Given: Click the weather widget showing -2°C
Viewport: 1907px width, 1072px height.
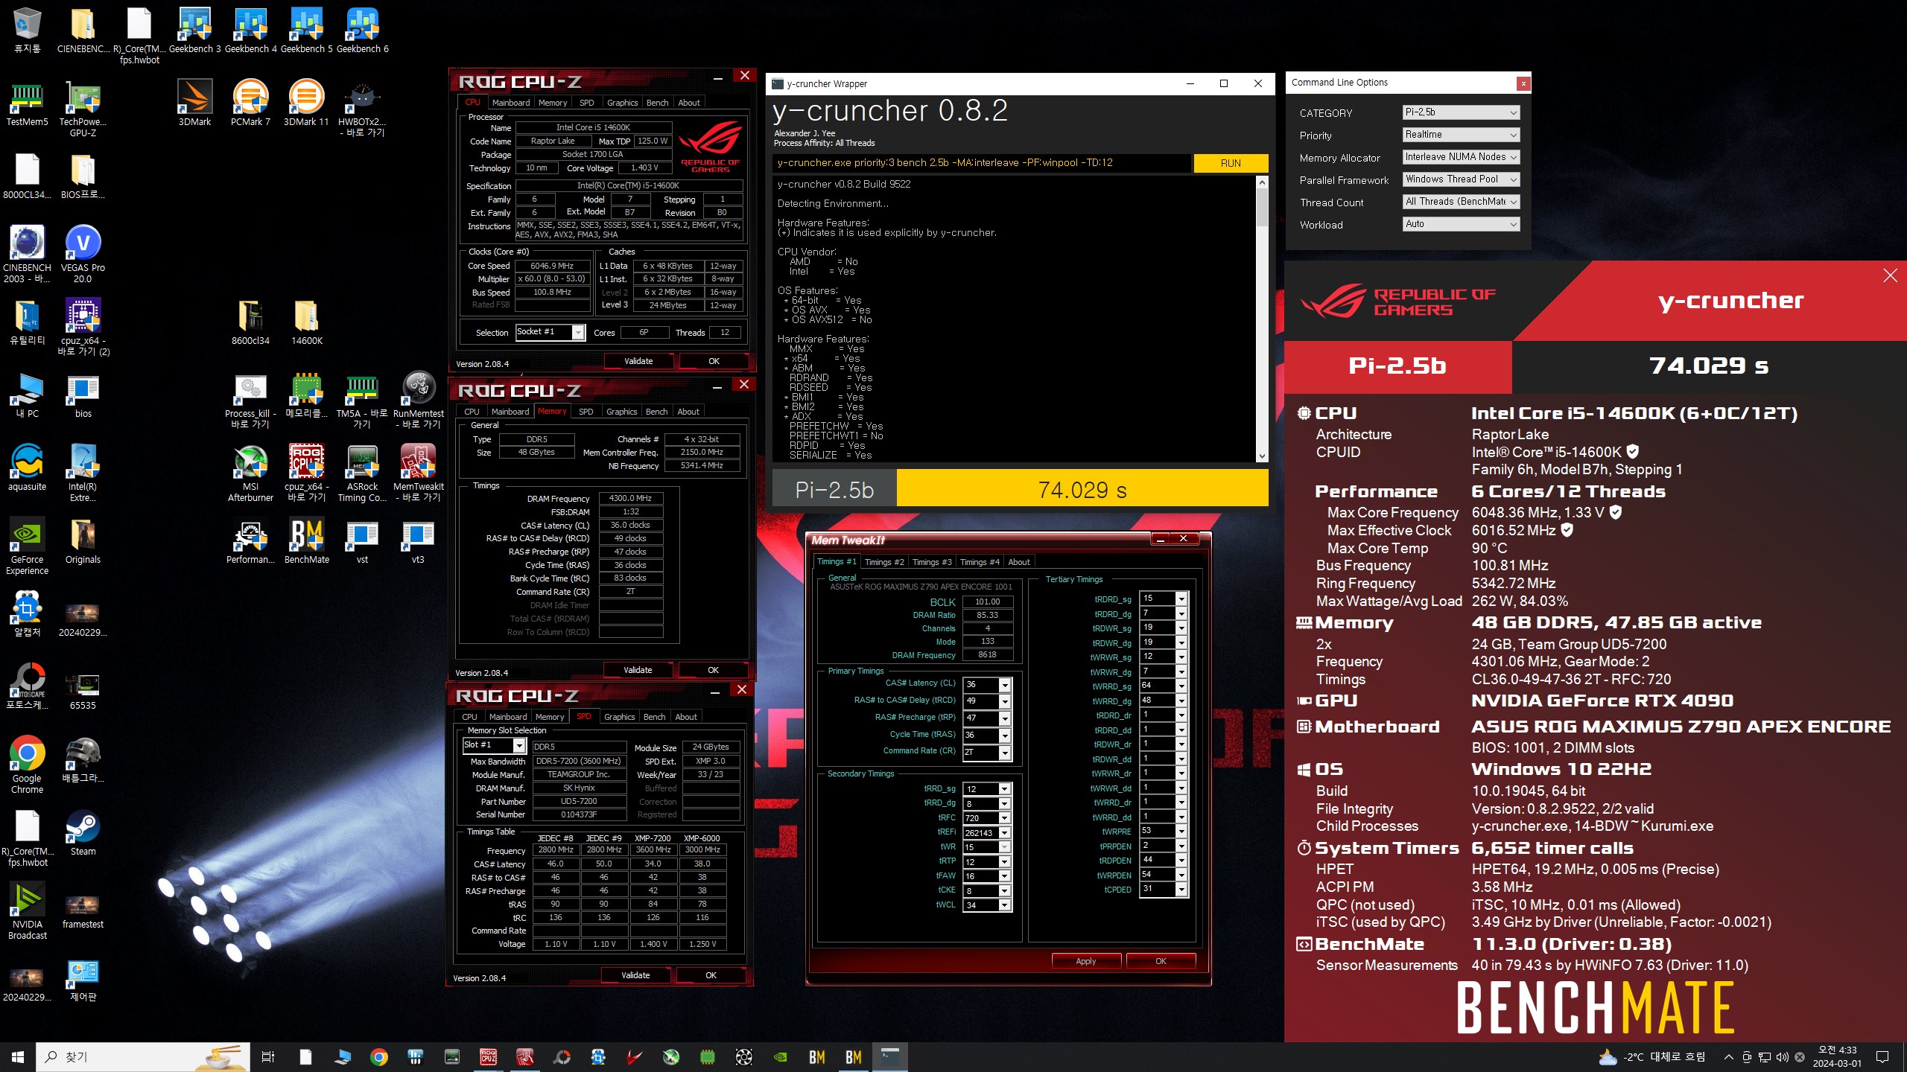Looking at the screenshot, I should pos(1651,1056).
